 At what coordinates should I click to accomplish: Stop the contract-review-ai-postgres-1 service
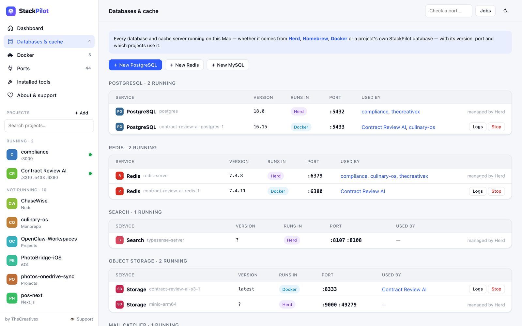pos(496,127)
